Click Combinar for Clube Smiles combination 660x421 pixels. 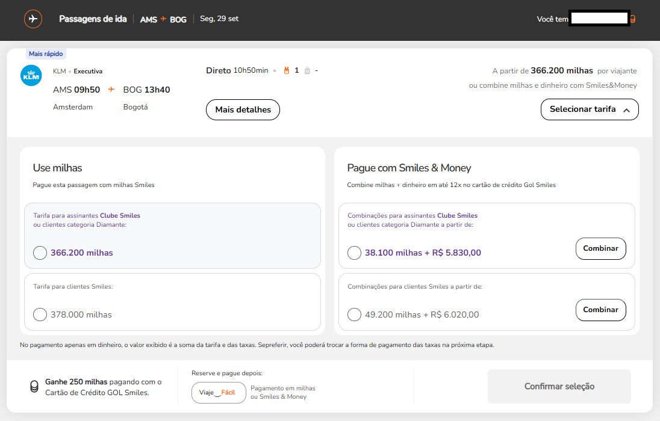(600, 248)
